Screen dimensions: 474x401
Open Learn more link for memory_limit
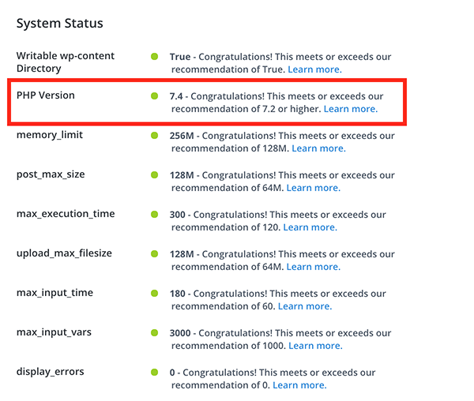pyautogui.click(x=318, y=148)
